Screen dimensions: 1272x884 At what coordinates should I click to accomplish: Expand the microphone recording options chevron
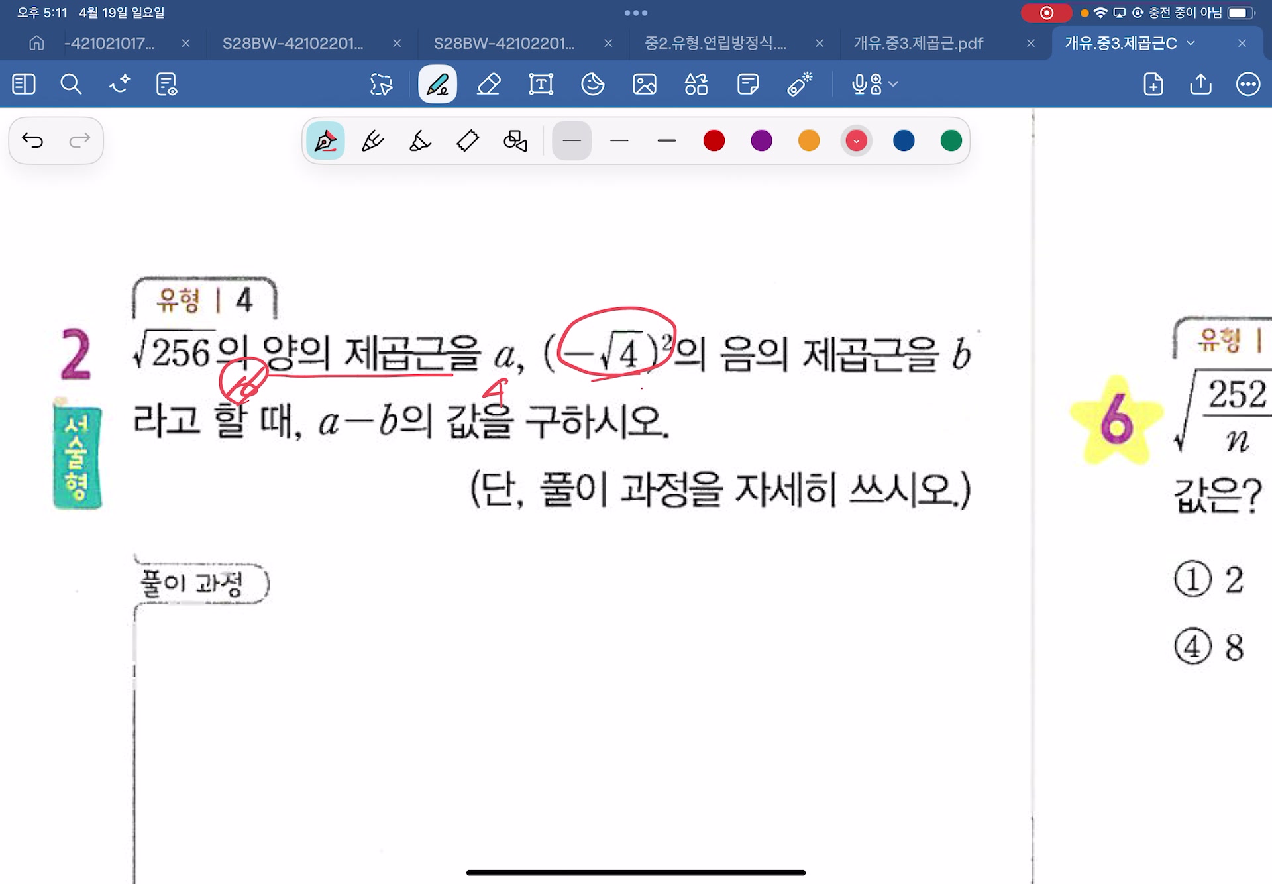[x=893, y=84]
